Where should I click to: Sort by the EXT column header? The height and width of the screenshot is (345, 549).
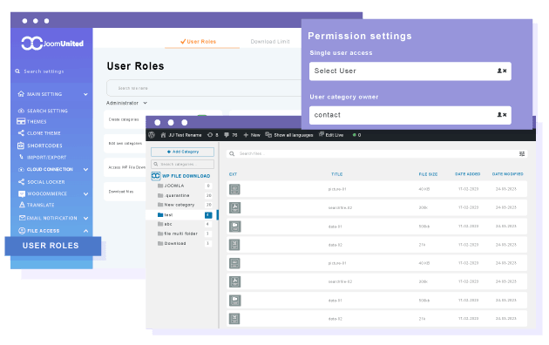point(233,174)
